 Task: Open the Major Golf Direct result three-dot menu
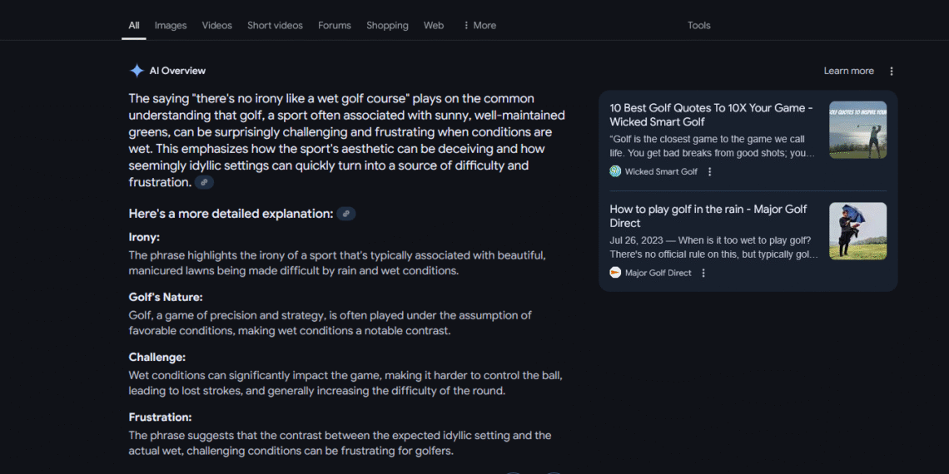coord(703,273)
